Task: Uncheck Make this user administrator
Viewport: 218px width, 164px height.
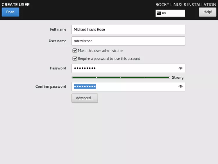Action: 75,51
